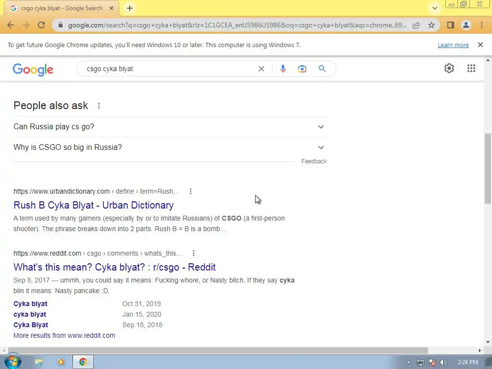Go to Google homepage logo
The image size is (492, 369).
pyautogui.click(x=33, y=69)
